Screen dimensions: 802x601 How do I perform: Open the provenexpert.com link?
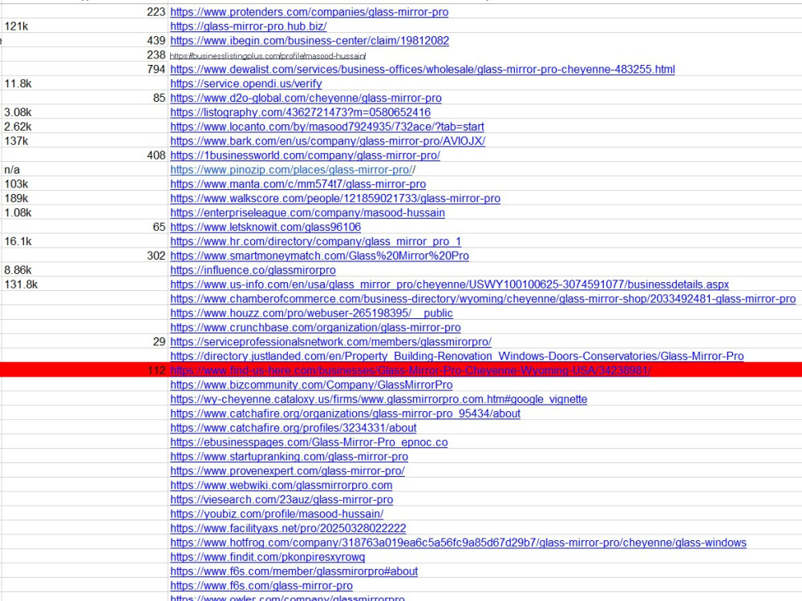click(x=287, y=470)
